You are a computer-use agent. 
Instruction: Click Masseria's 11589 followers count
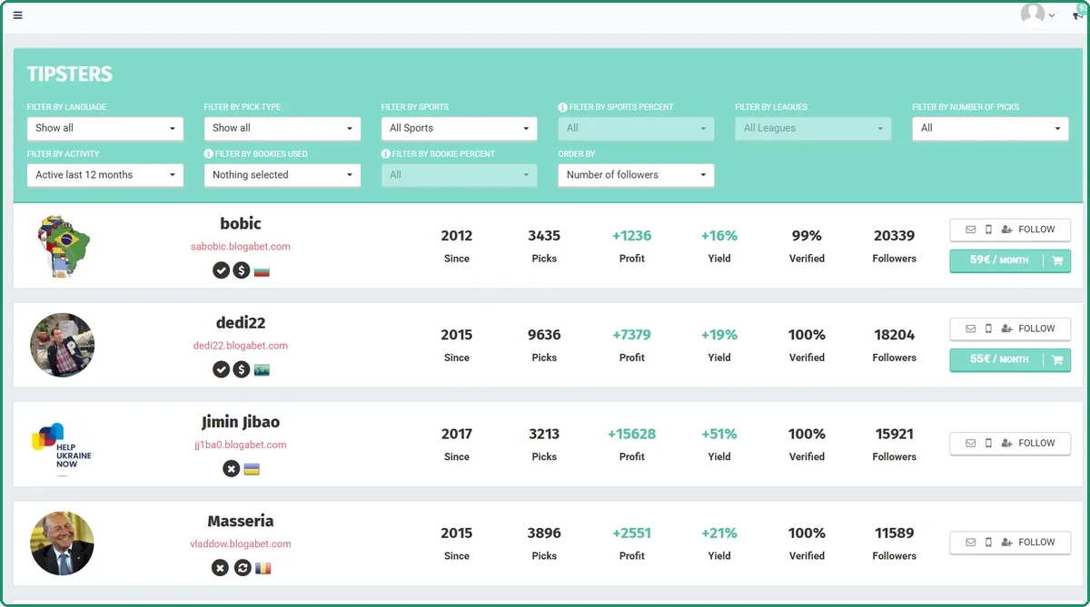click(x=895, y=533)
